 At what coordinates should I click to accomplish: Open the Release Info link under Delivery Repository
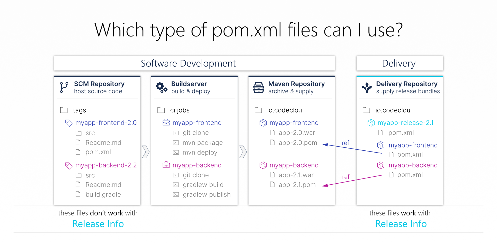click(x=401, y=224)
